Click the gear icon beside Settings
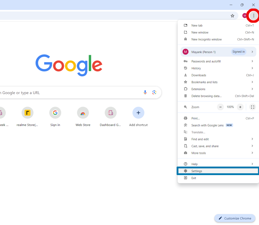This screenshot has height=225, width=259. tap(185, 171)
